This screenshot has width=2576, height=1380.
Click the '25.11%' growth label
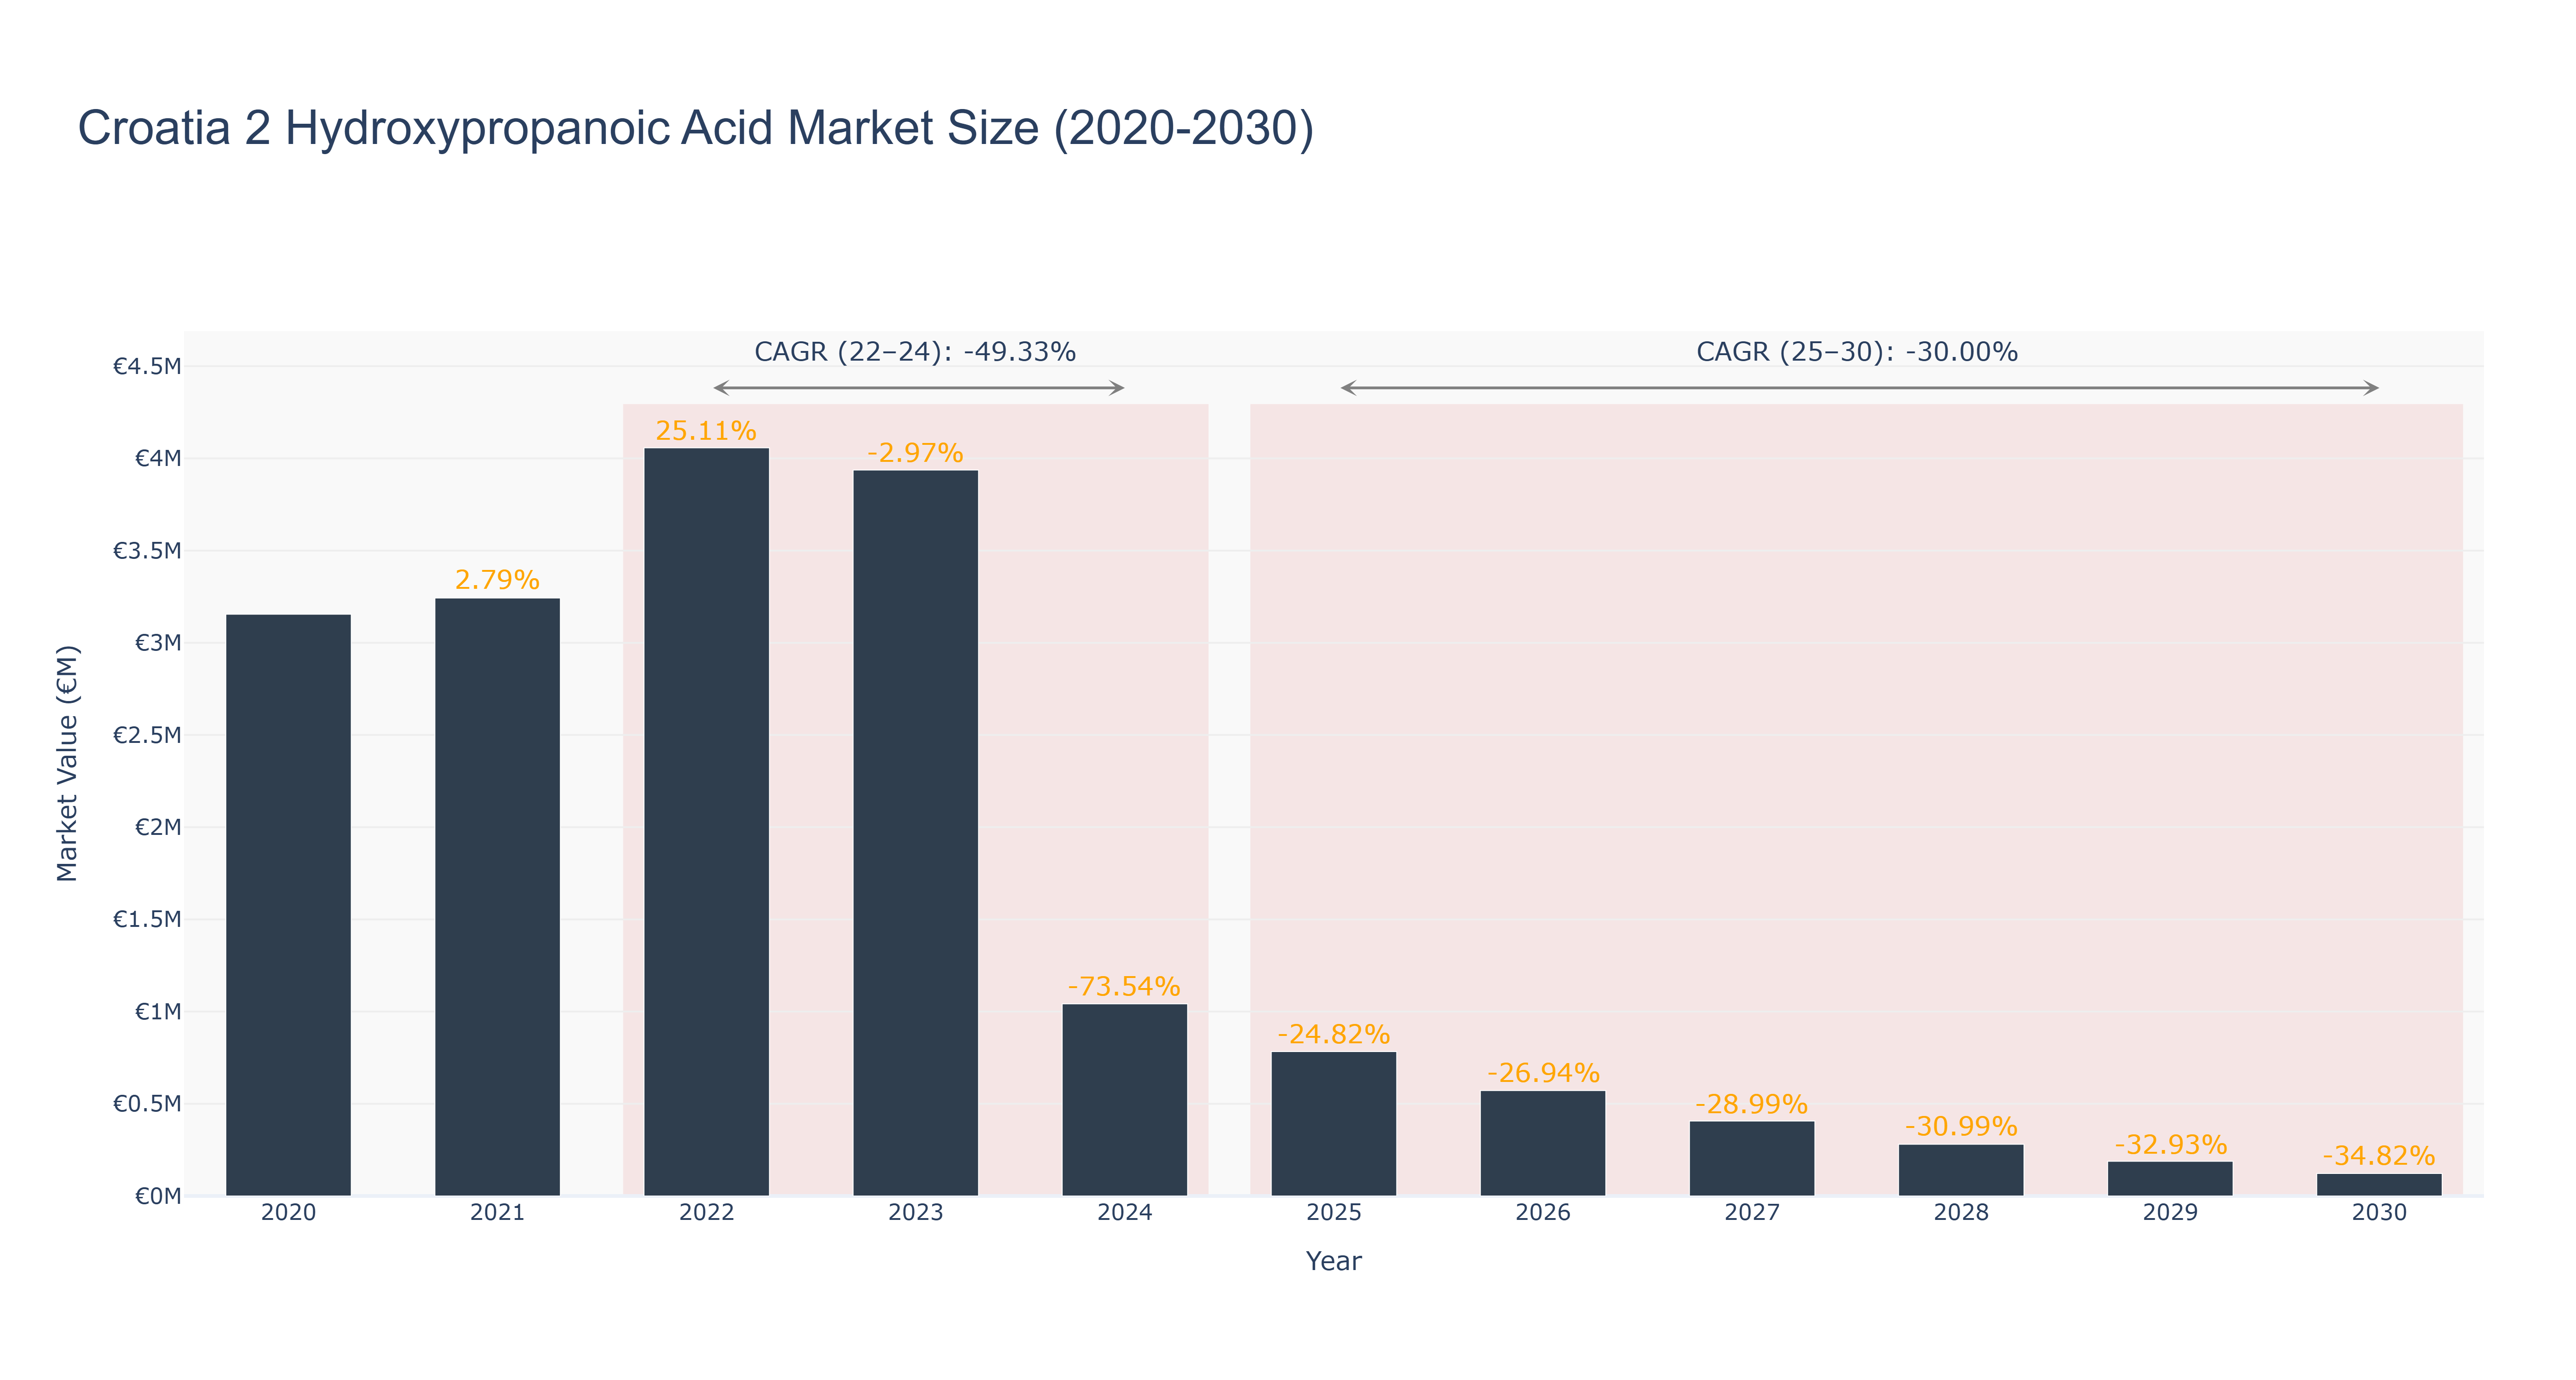[706, 431]
